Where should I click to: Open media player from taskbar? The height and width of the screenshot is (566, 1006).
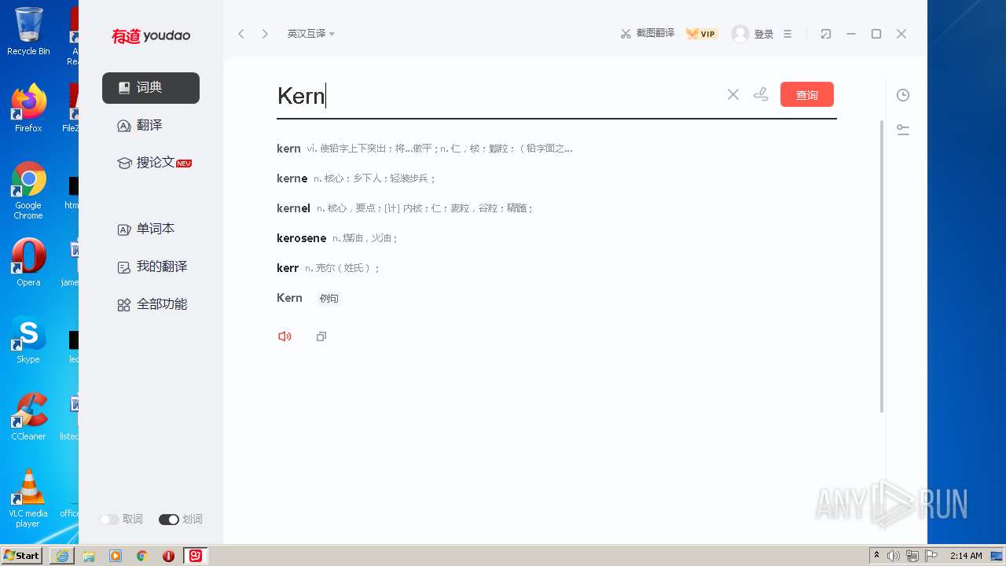click(x=116, y=556)
